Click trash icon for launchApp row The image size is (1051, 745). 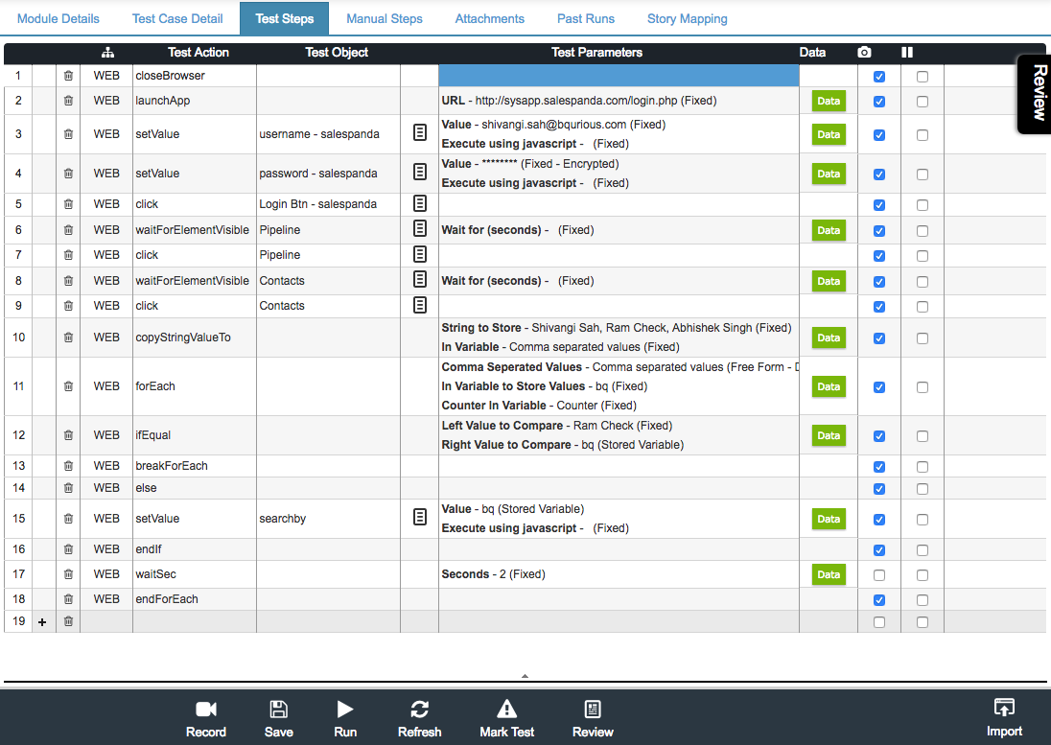point(68,101)
